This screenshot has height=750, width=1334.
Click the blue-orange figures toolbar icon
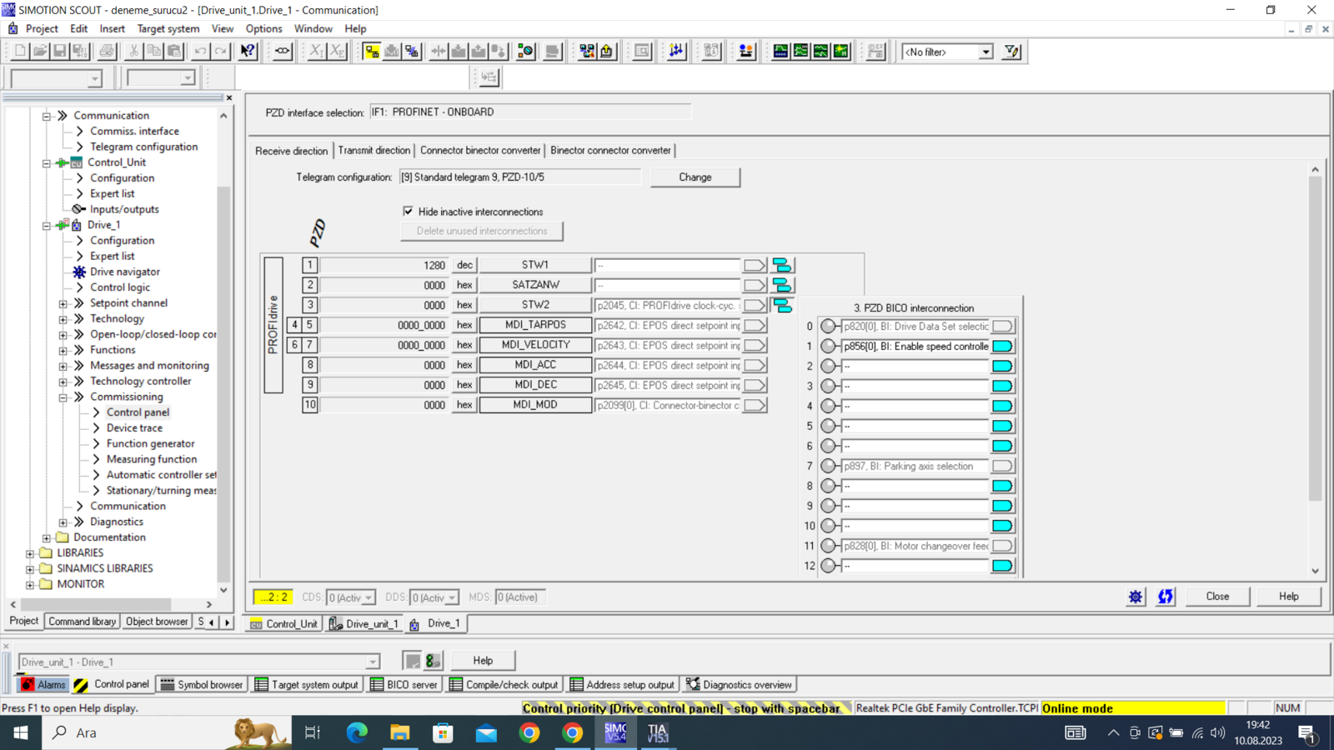746,52
